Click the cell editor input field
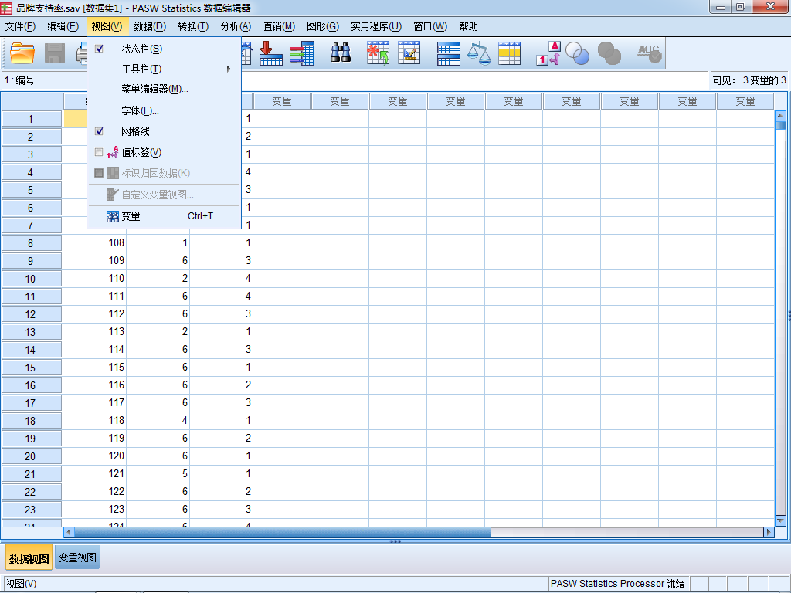The image size is (791, 593). (474, 80)
